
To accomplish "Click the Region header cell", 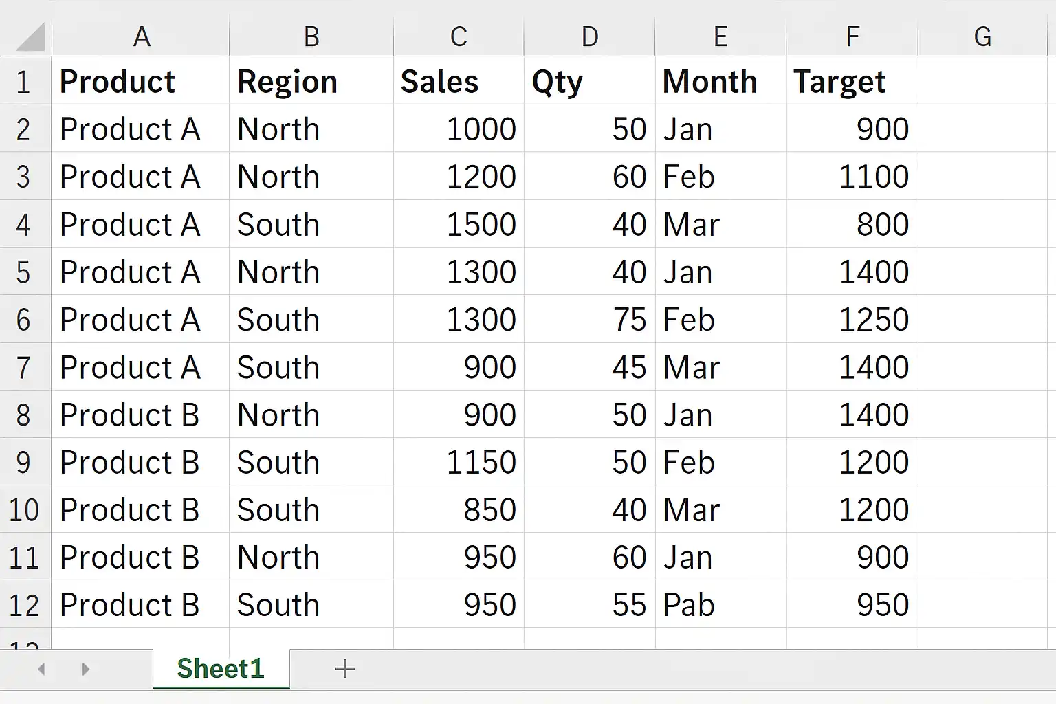I will [x=311, y=80].
